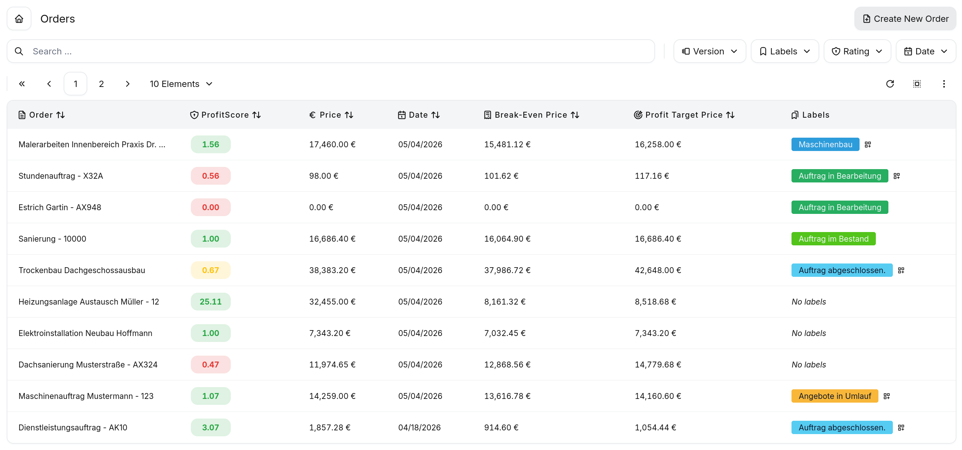This screenshot has height=450, width=962.
Task: Switch to page 2
Action: click(x=101, y=84)
